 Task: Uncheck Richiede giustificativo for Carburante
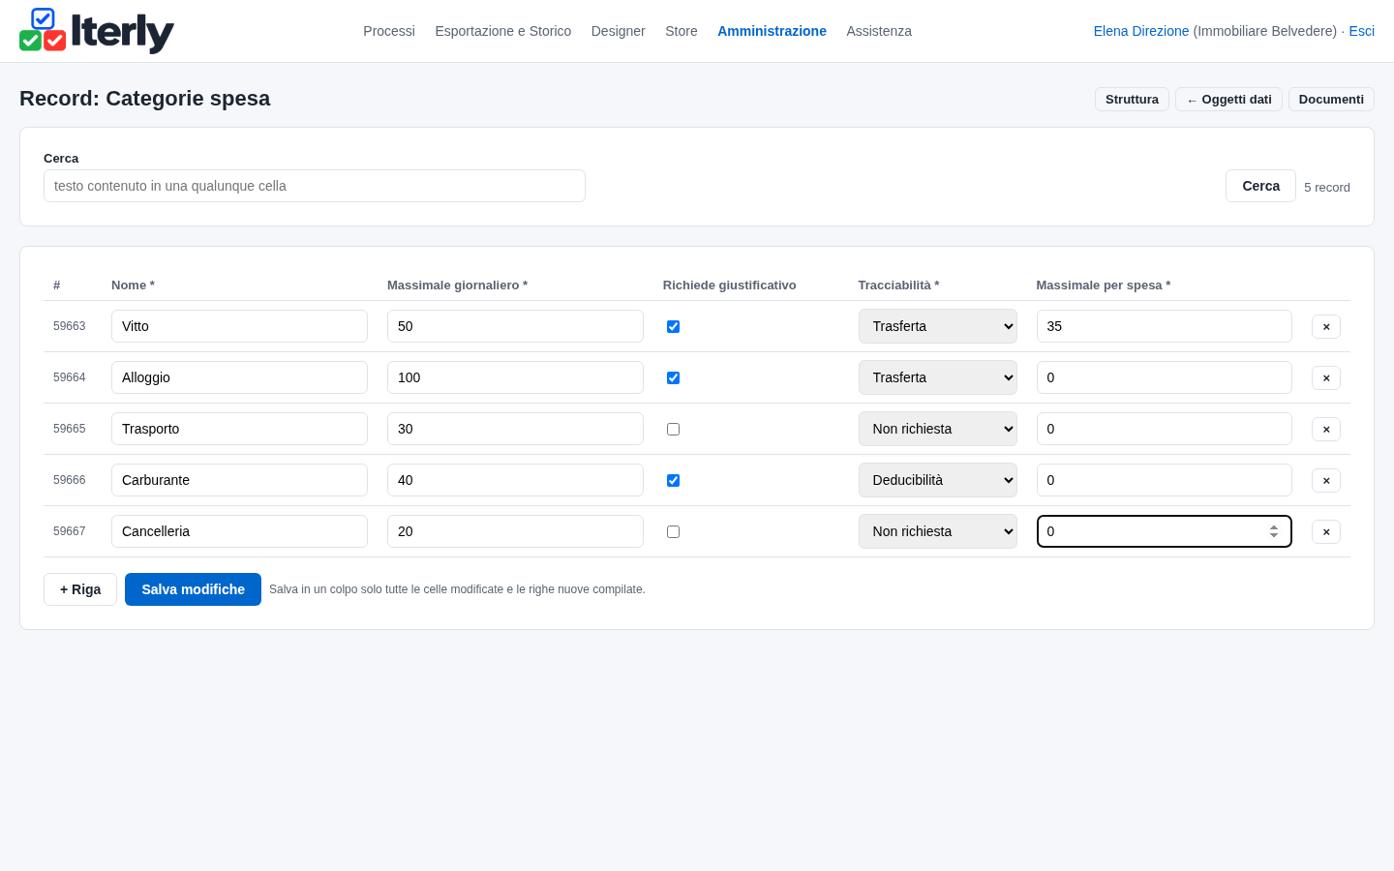[673, 480]
